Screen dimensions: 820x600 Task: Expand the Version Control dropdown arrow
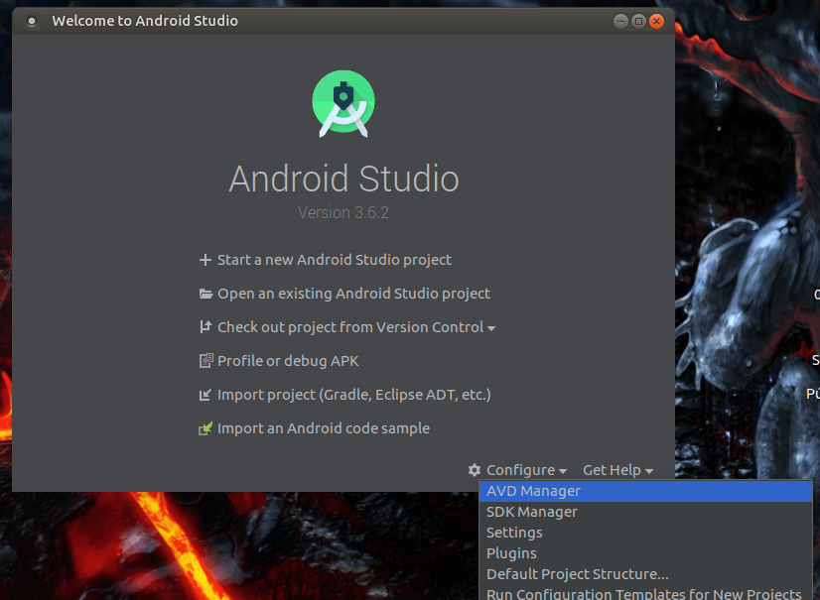491,326
